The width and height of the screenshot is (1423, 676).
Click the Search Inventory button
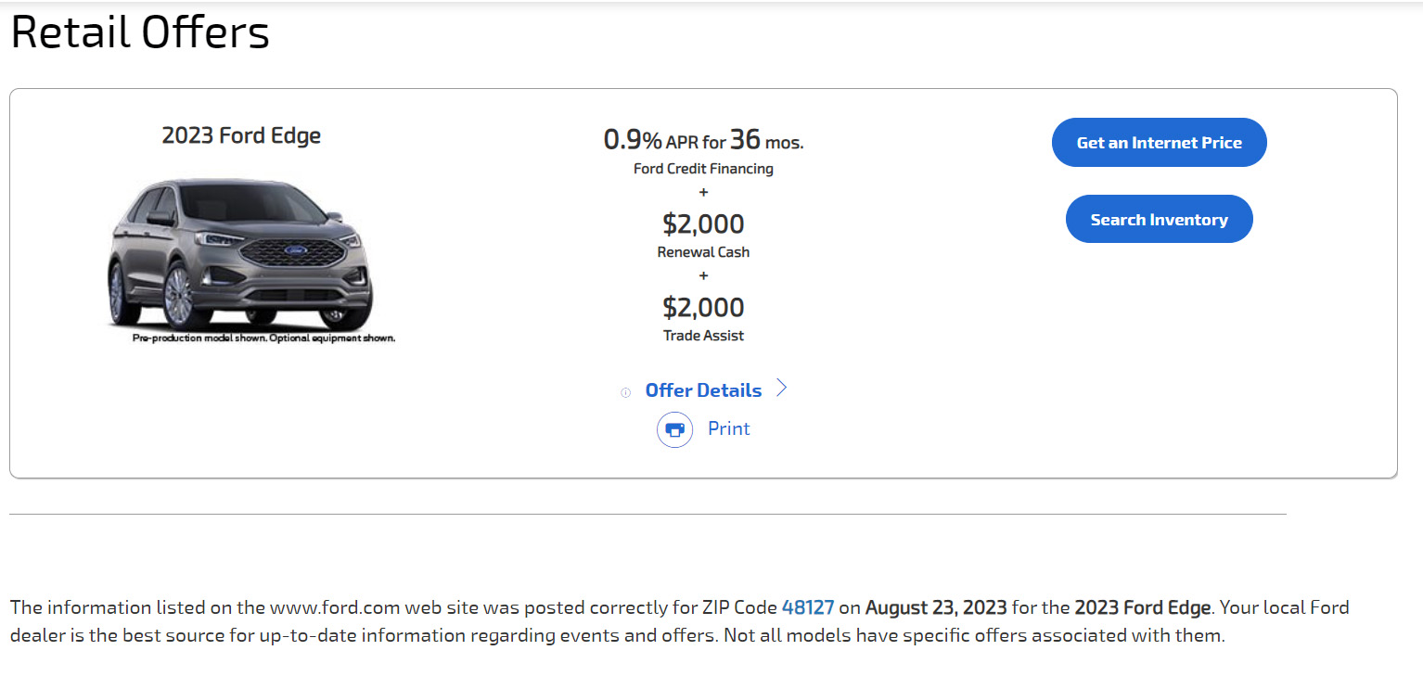click(x=1159, y=219)
